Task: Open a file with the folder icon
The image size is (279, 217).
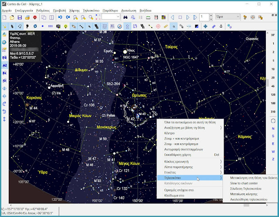Action: (x=12, y=17)
